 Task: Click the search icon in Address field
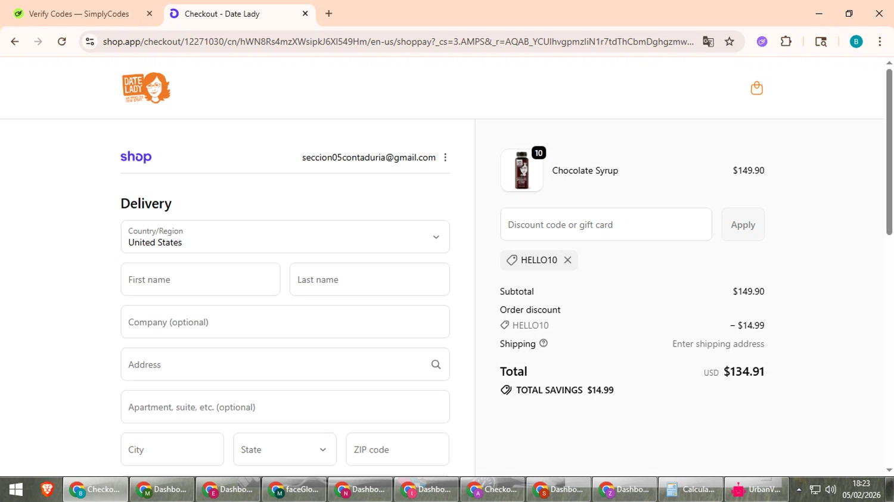click(x=436, y=364)
